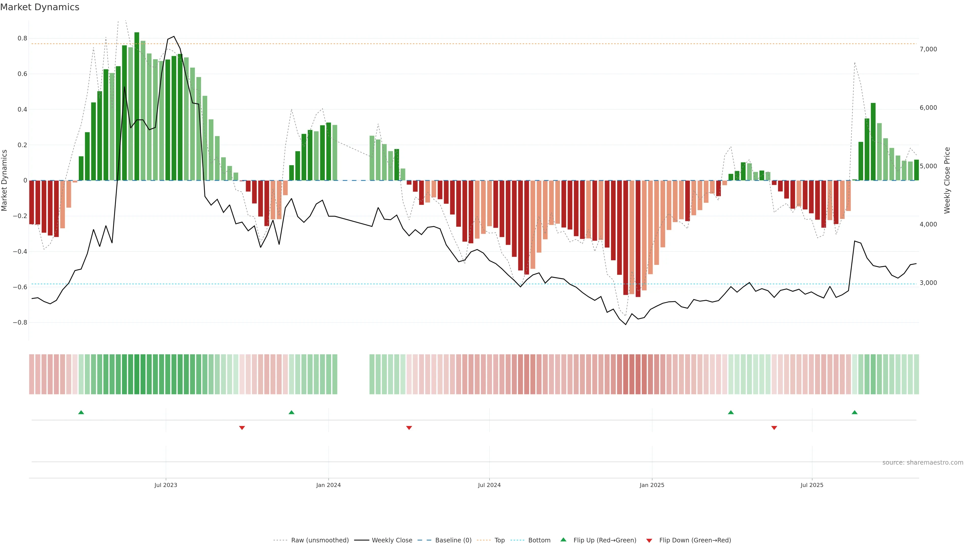Click the Flip Down red triangle legend icon
The image size is (976, 549).
pyautogui.click(x=649, y=540)
